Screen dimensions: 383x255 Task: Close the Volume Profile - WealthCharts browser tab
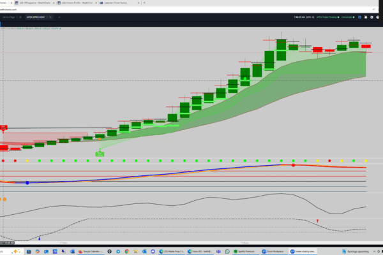coord(96,3)
